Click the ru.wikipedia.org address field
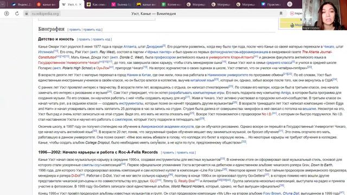The height and width of the screenshot is (195, 347). [x=45, y=14]
